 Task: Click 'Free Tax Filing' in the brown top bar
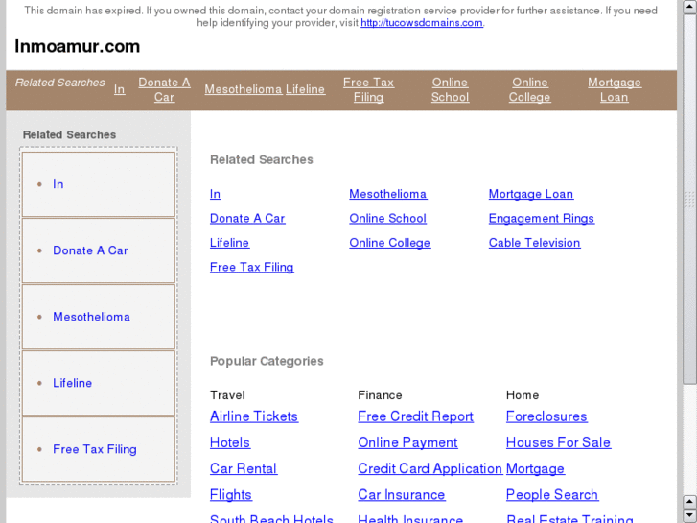(x=368, y=89)
